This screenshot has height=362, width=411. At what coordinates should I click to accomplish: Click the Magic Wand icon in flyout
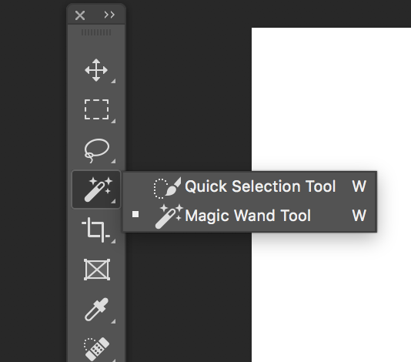point(169,216)
